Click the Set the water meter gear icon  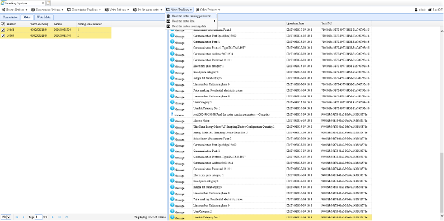(134, 9)
